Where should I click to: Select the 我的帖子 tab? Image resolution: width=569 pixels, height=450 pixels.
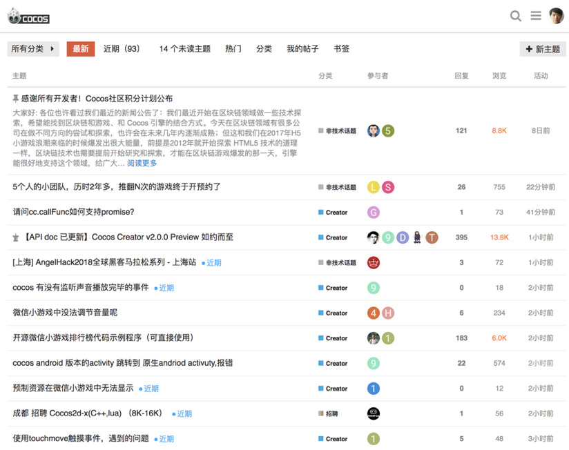click(302, 49)
